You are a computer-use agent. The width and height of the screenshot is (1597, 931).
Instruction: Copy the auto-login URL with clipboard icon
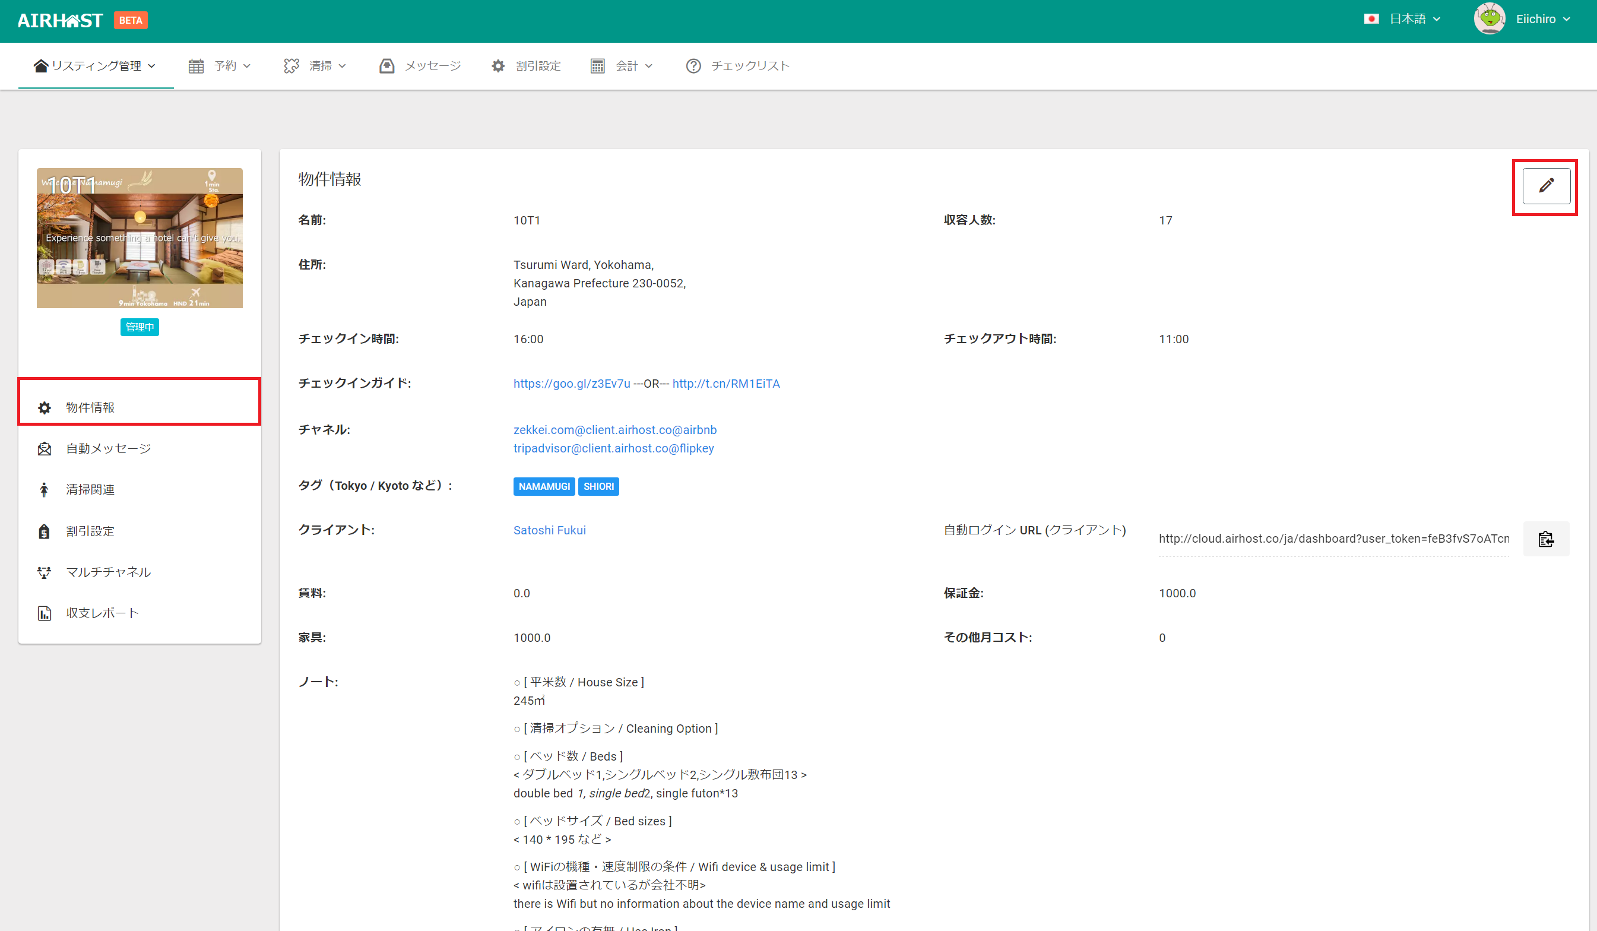tap(1546, 539)
